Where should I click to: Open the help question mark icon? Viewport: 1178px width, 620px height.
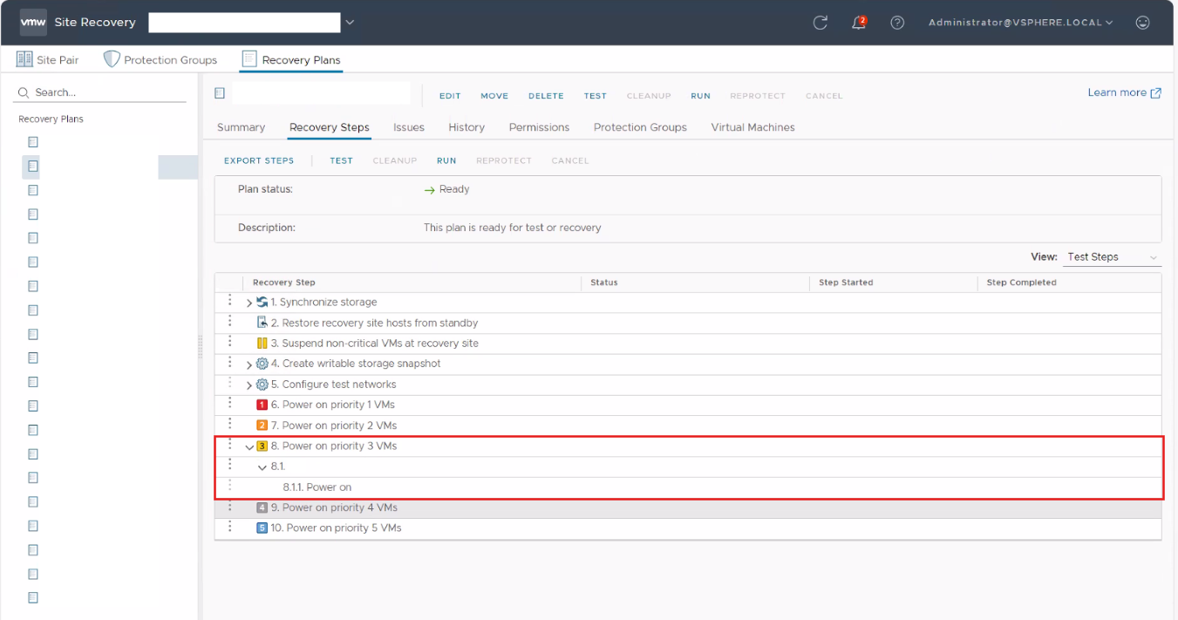click(897, 23)
